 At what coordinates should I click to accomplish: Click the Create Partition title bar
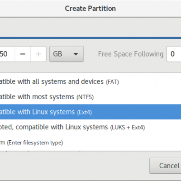pyautogui.click(x=90, y=9)
